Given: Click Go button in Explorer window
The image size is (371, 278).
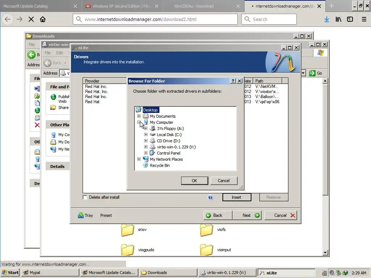Looking at the screenshot, I should 316,73.
